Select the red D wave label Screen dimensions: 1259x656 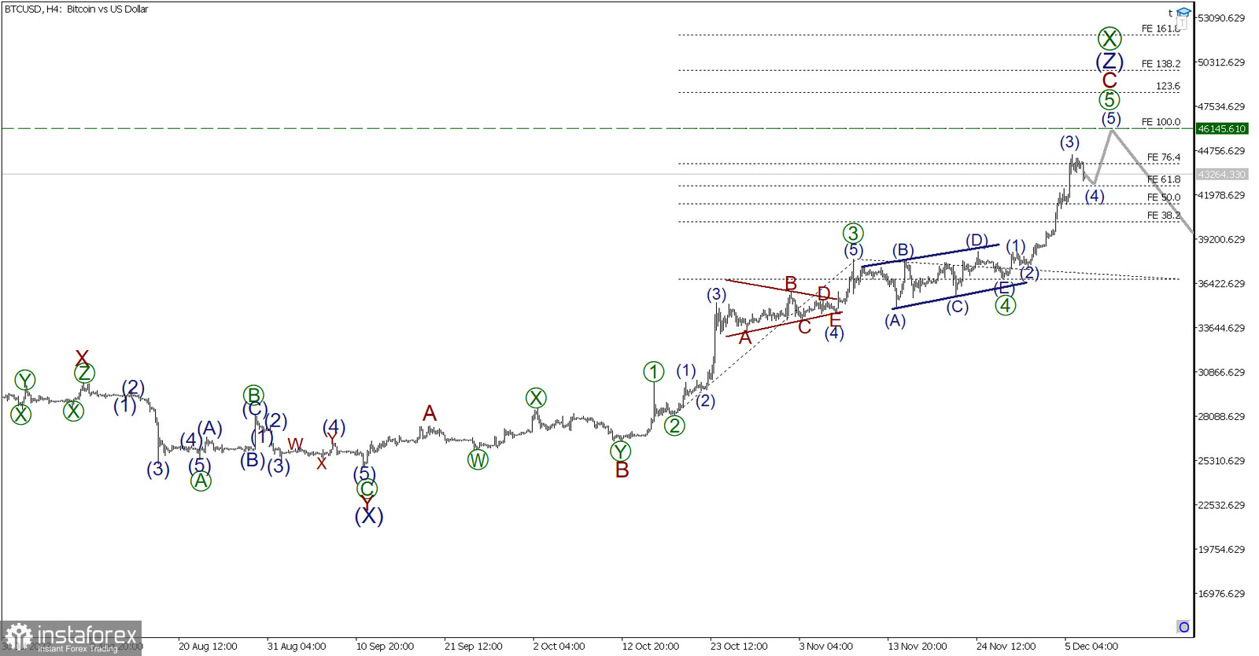click(824, 293)
